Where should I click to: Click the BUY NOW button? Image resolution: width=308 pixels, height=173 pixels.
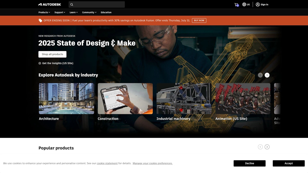[x=199, y=21]
